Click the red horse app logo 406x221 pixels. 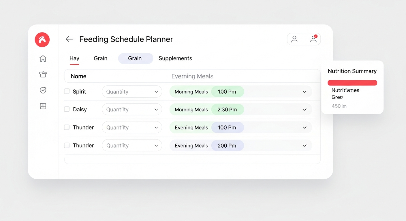point(42,40)
